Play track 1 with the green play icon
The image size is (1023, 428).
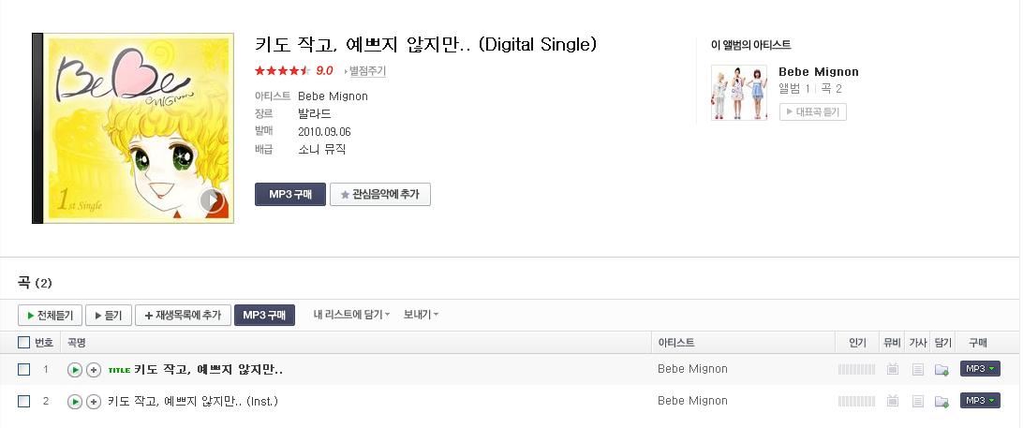coord(75,370)
